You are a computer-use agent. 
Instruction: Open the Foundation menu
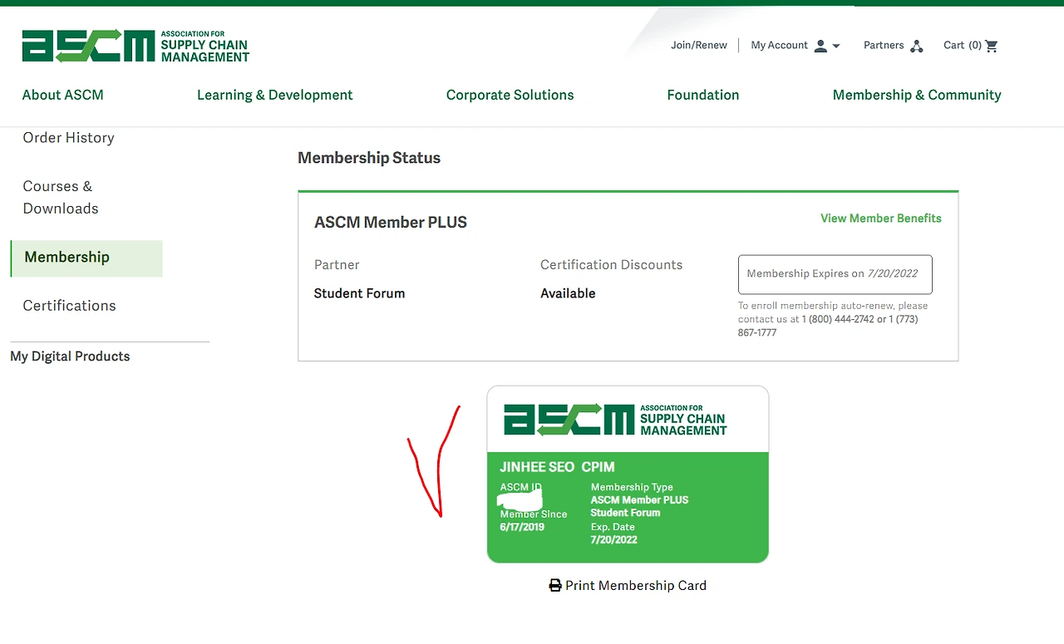point(703,95)
